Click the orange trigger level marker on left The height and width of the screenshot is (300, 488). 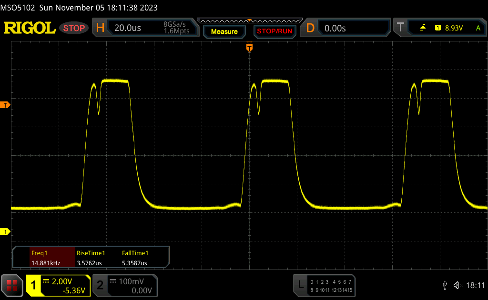(x=5, y=105)
